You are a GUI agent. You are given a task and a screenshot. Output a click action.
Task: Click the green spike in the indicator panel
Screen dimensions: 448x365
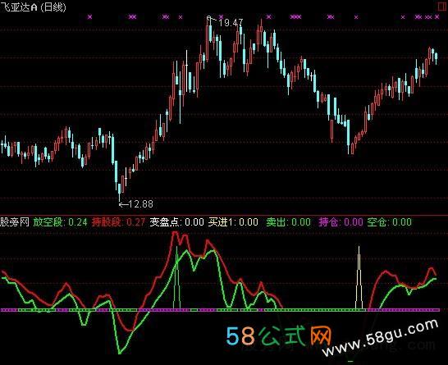click(x=177, y=277)
